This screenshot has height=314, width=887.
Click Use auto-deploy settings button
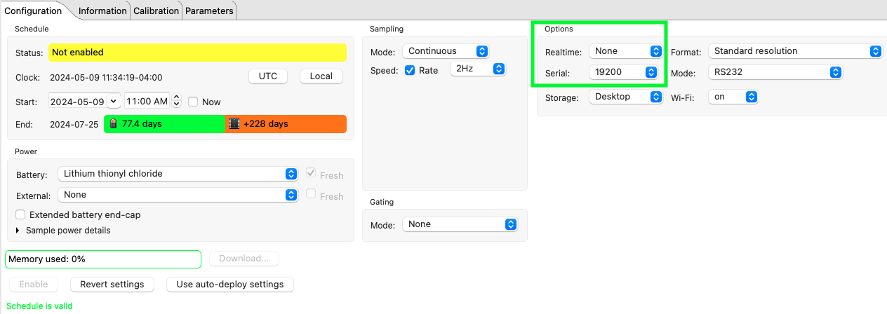point(229,285)
